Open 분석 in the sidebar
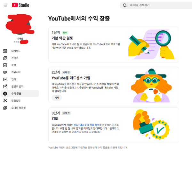The image size is (192, 169). click(20, 65)
